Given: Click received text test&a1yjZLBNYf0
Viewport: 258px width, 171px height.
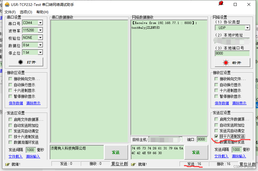Looking at the screenshot, I should (146, 28).
